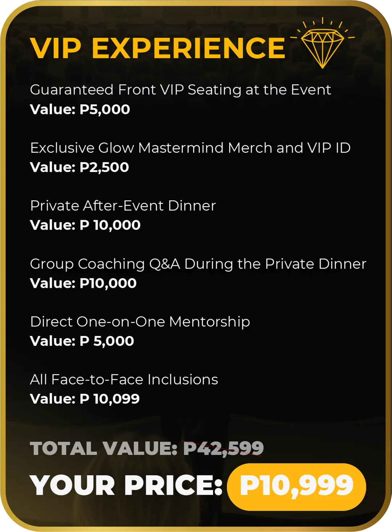Click Value: P 10,099 text
392x532 pixels.
[x=85, y=399]
